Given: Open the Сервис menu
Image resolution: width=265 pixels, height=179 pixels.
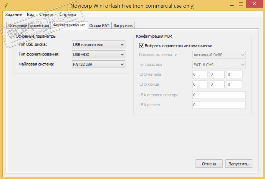Looking at the screenshot, I should 47,14.
